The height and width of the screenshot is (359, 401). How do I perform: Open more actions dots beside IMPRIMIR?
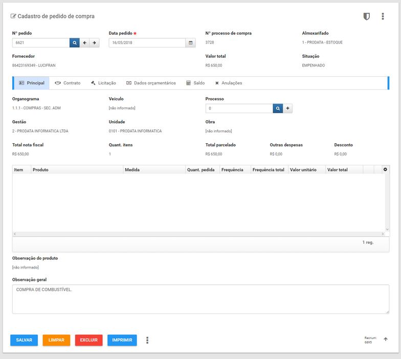[x=147, y=341]
